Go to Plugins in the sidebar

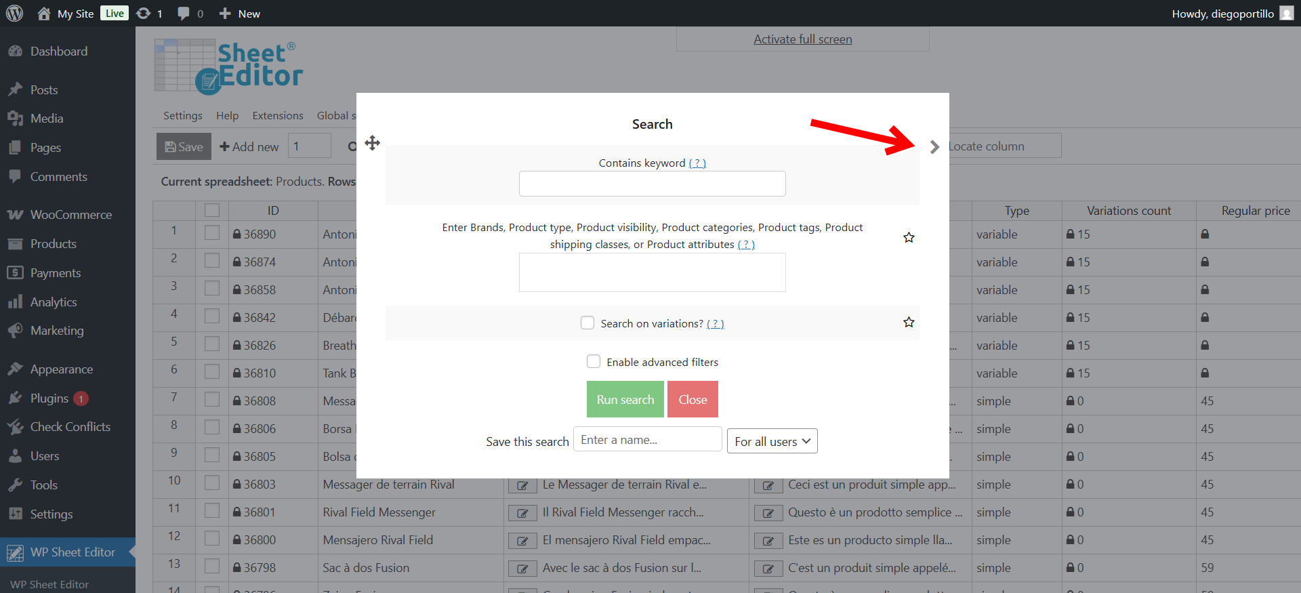pyautogui.click(x=49, y=398)
